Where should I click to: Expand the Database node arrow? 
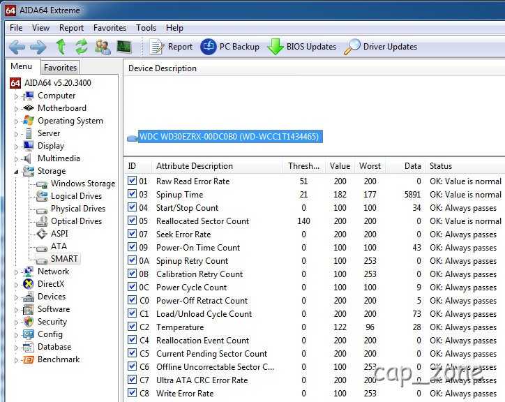tap(16, 348)
